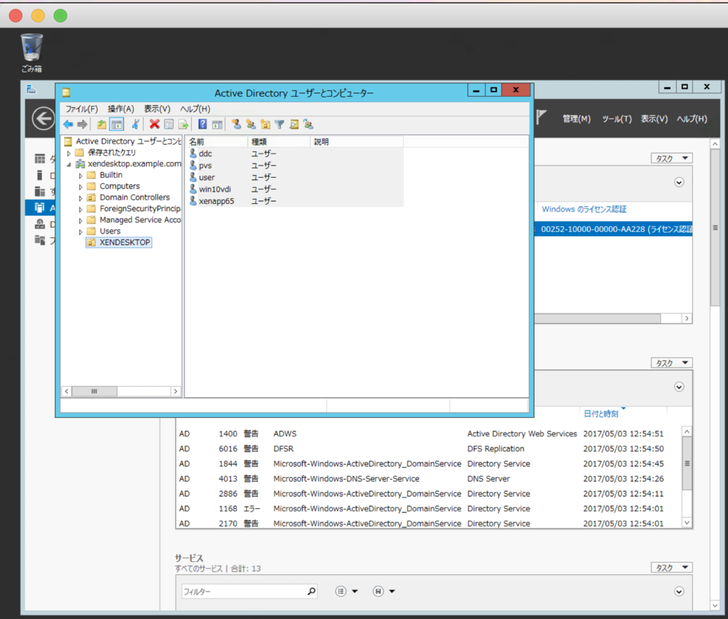Click the Windows のライセンス認証 column header

point(584,209)
